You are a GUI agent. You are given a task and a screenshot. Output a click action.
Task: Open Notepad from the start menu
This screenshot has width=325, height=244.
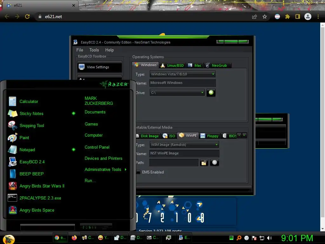[27, 150]
